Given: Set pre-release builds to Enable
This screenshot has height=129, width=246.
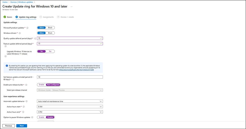Looking at the screenshot, I should coord(42,85).
